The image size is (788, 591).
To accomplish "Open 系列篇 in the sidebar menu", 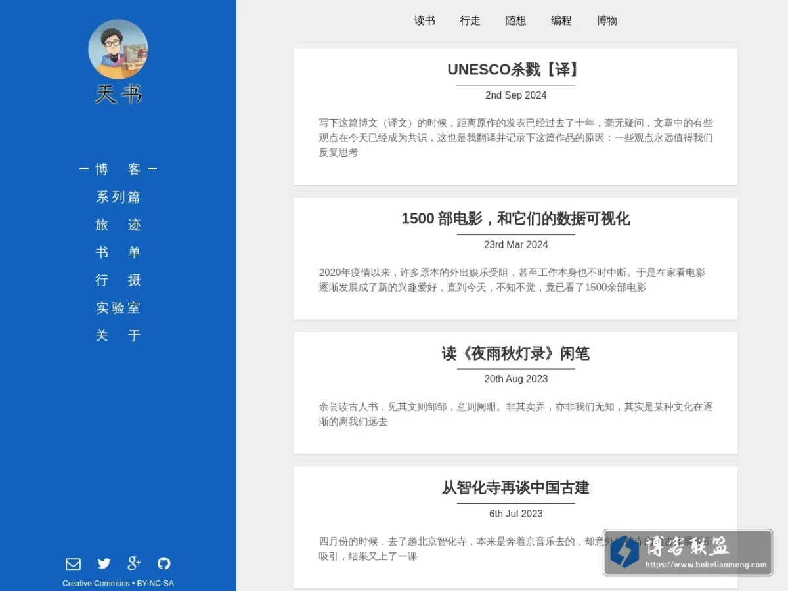I will [x=118, y=197].
